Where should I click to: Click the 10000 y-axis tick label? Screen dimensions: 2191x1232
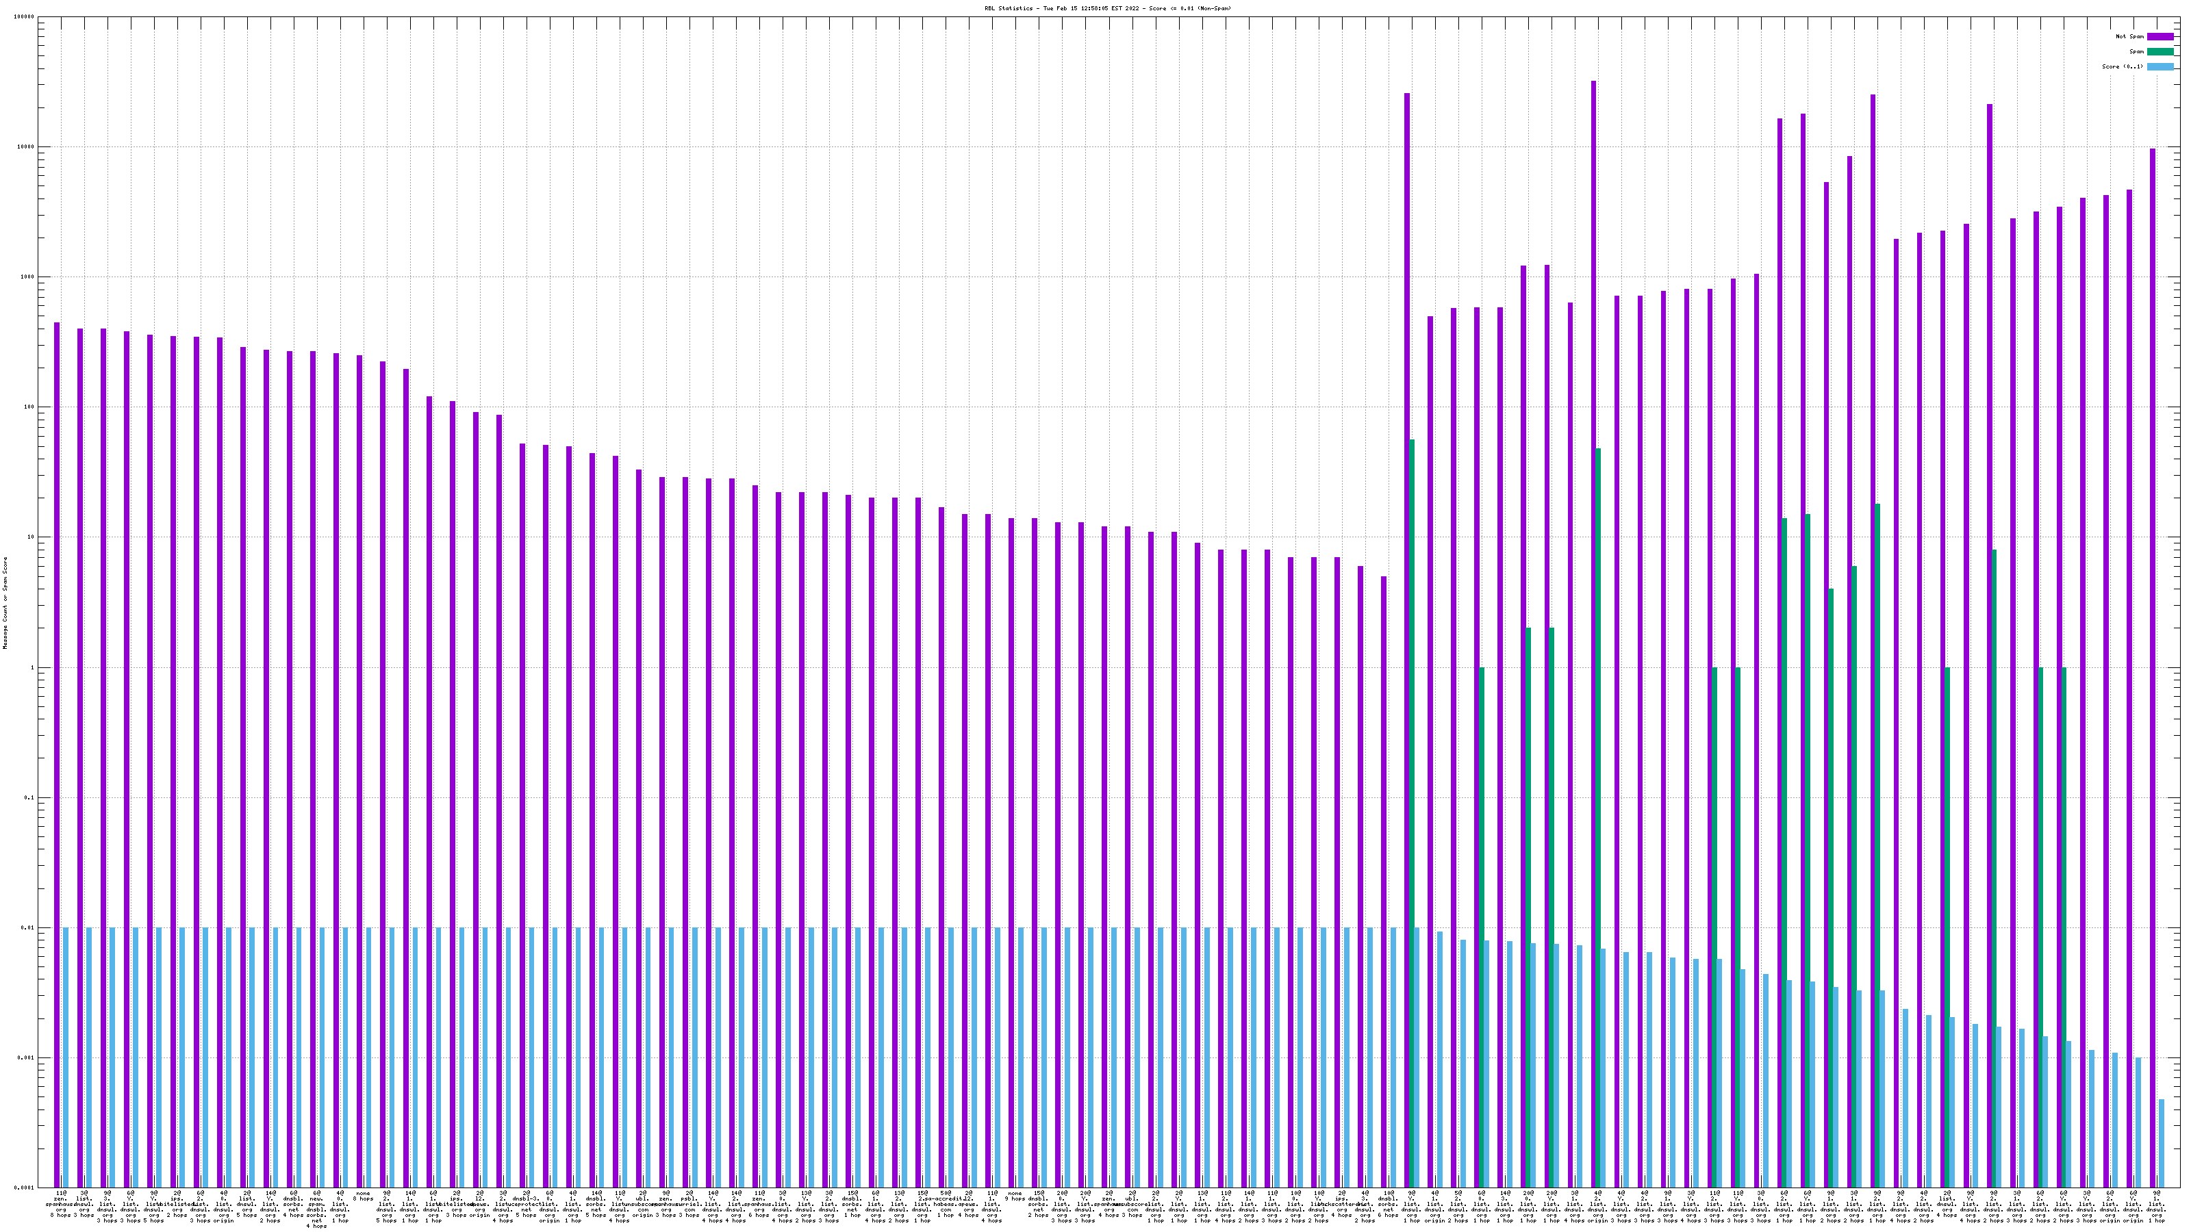coord(27,147)
